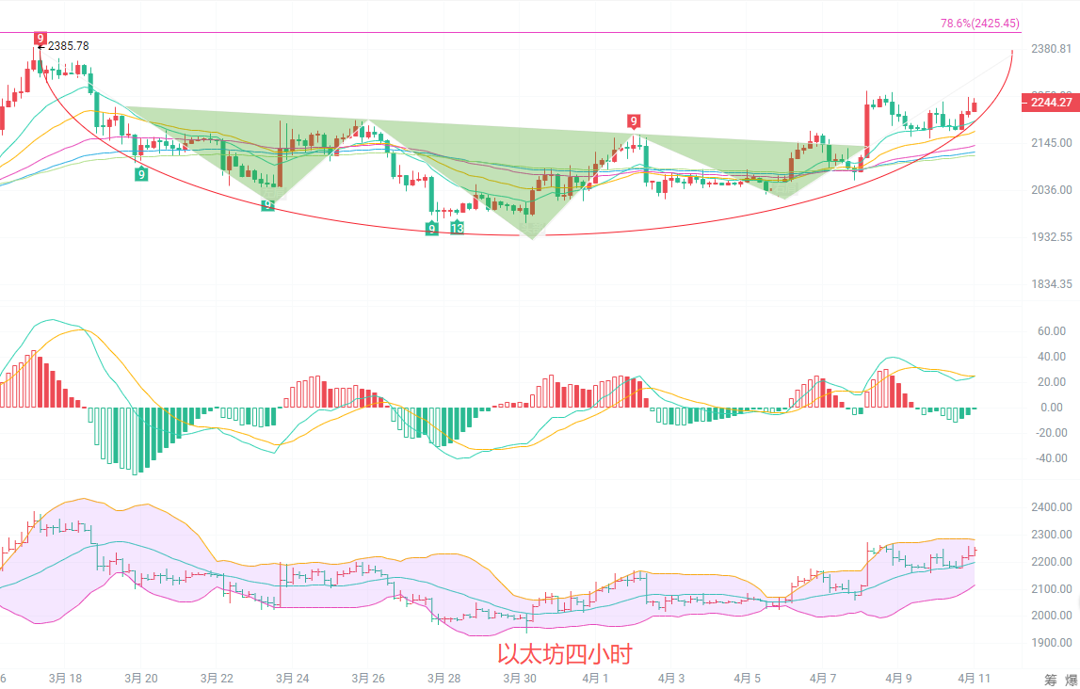Click the 4月 1 date on time axis
The height and width of the screenshot is (689, 1080).
(595, 678)
